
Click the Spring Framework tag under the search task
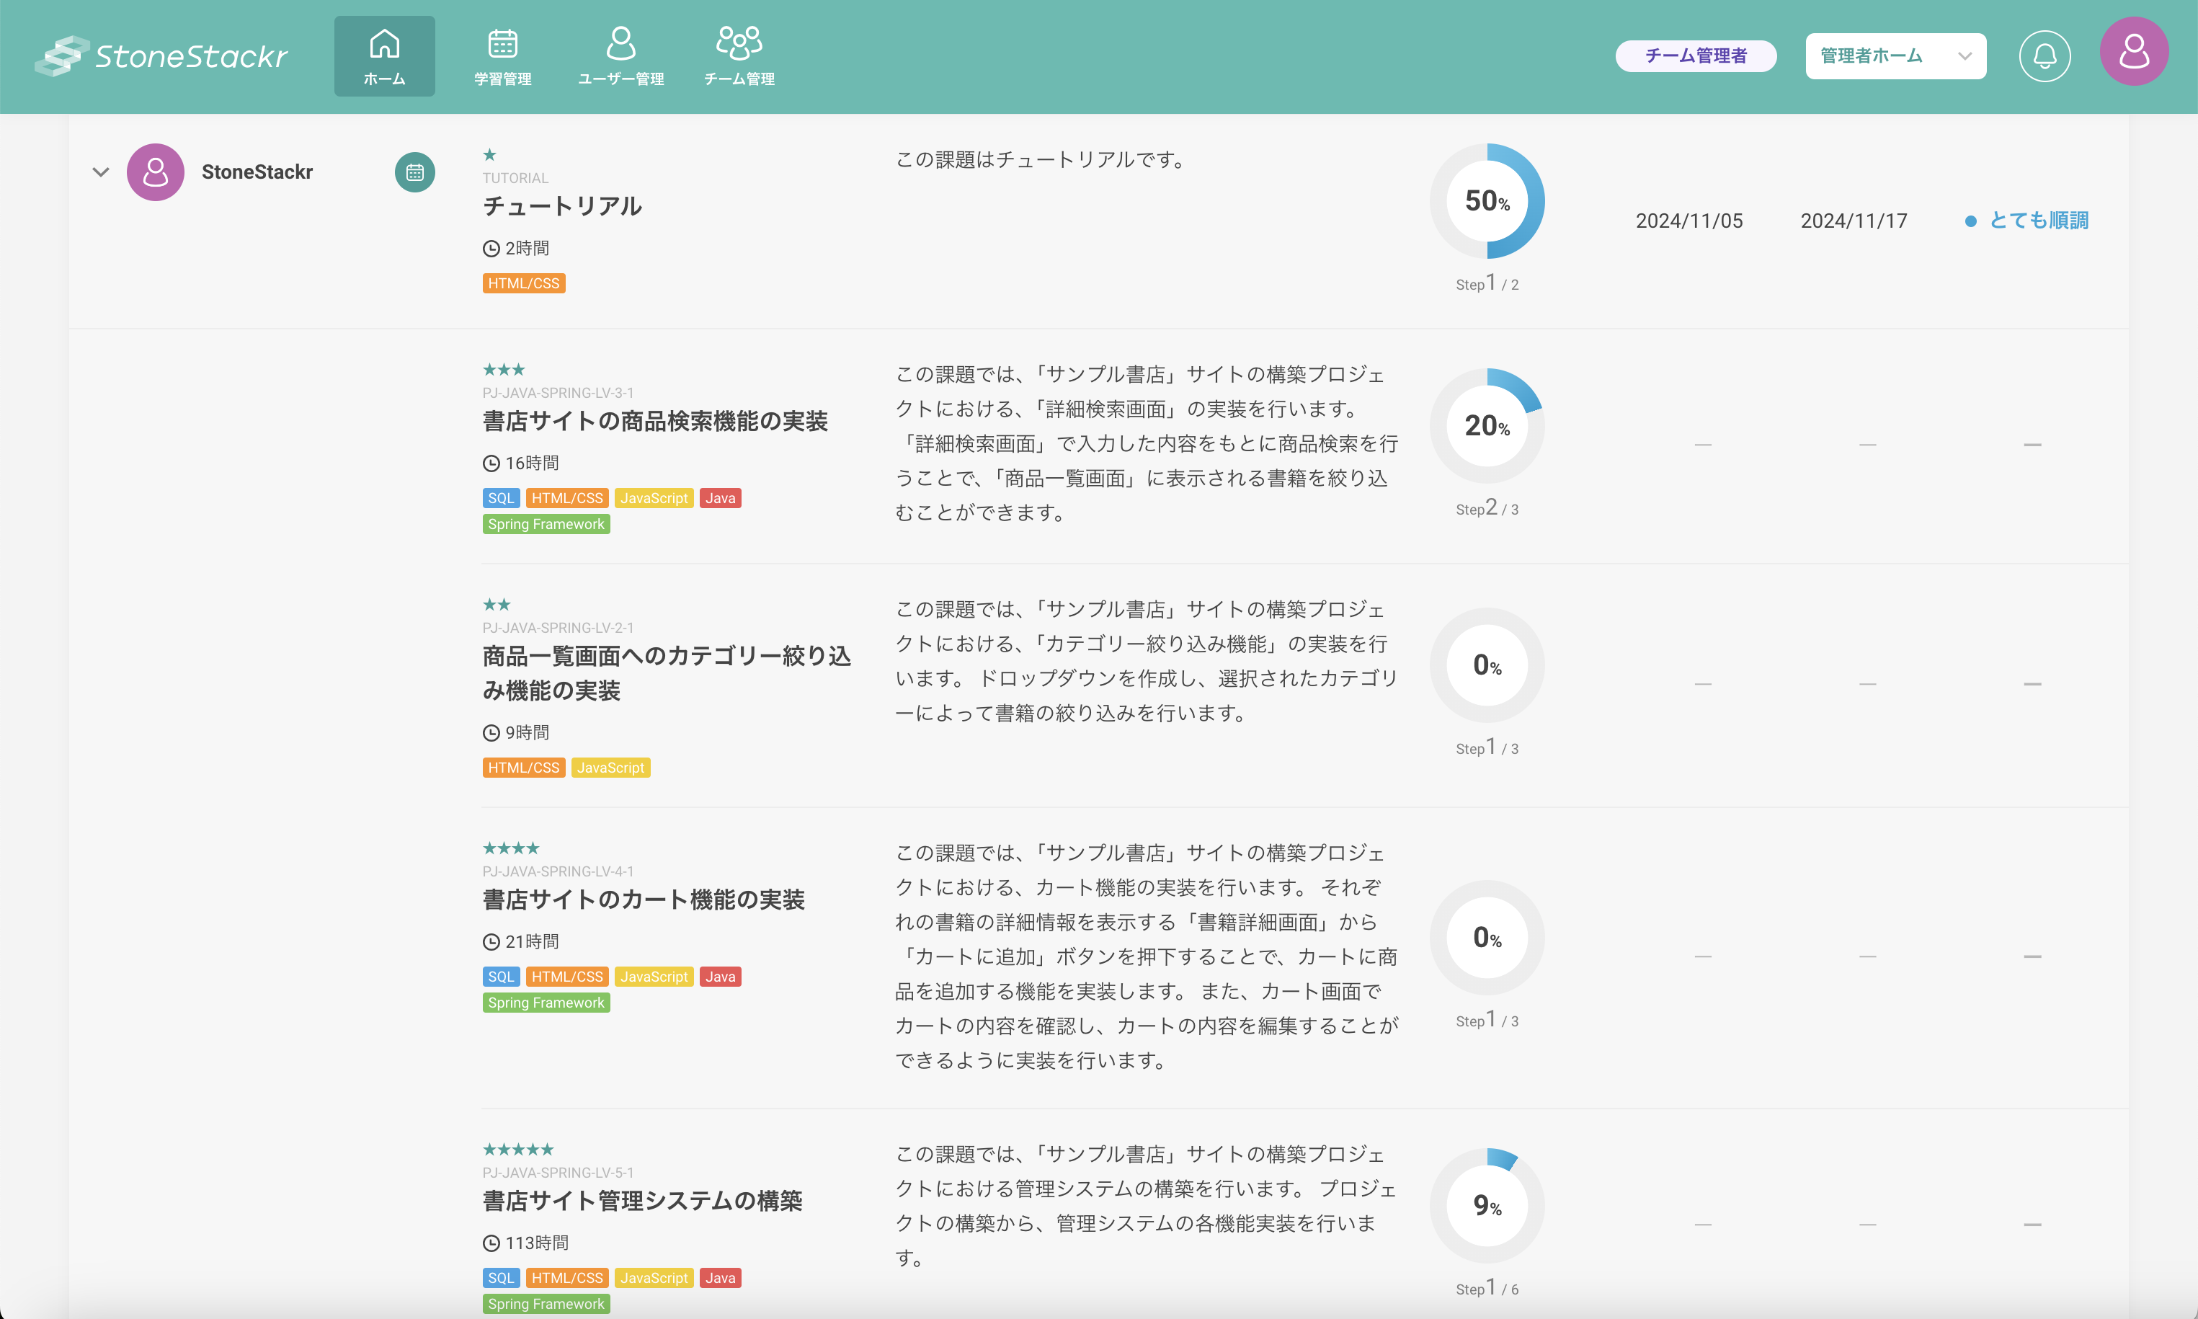546,525
